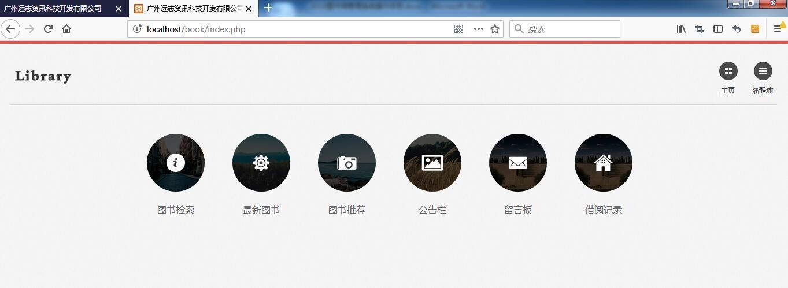Click the browser home button
This screenshot has height=288, width=788.
(66, 29)
